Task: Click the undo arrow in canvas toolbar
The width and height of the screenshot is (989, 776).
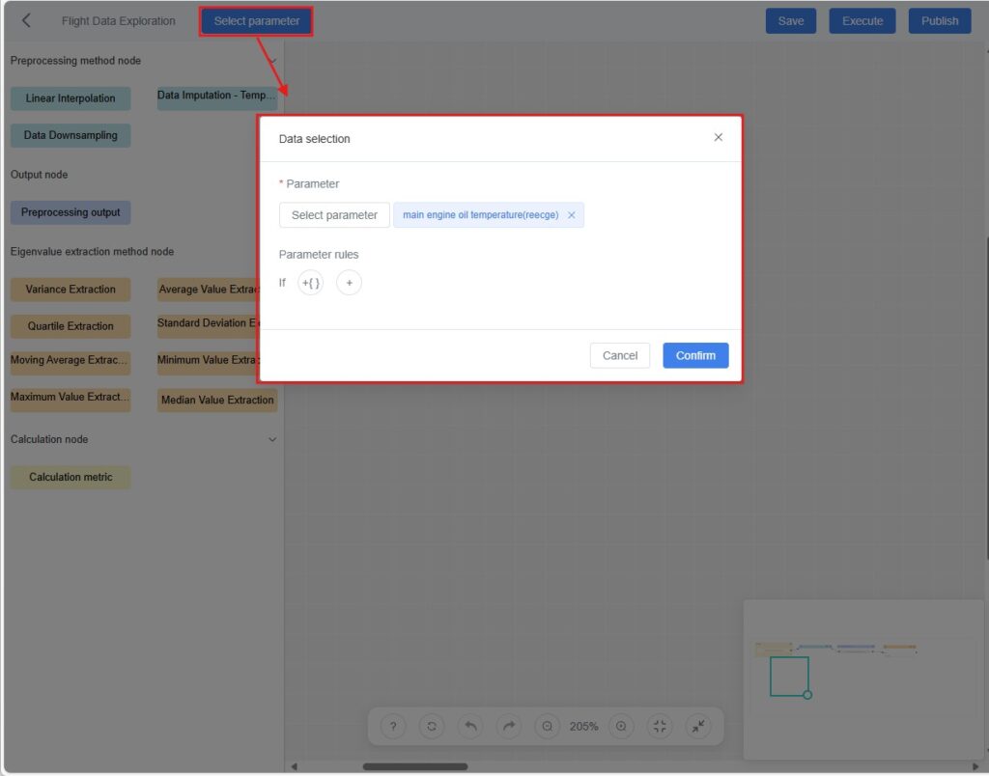Action: (470, 727)
